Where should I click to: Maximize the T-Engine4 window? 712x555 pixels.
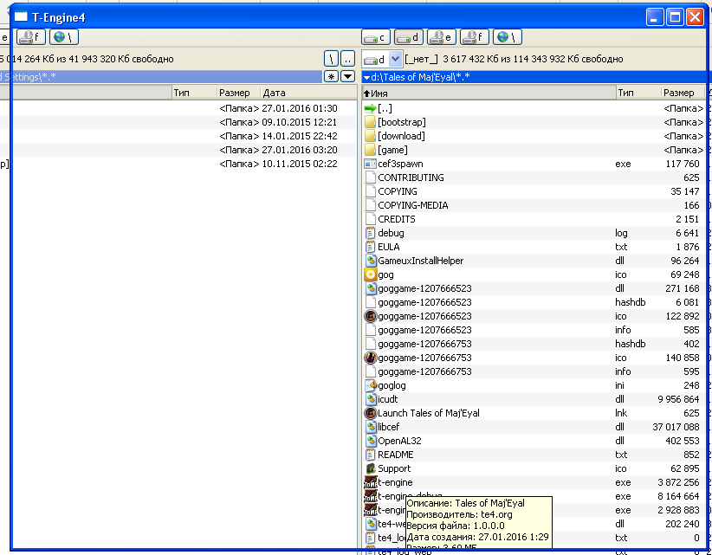(x=675, y=17)
